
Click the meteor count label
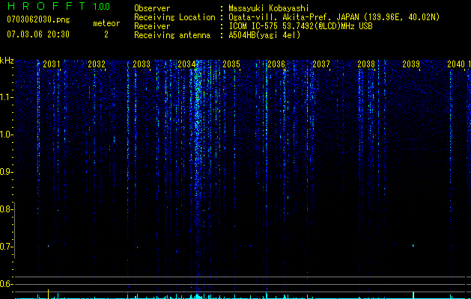[106, 23]
